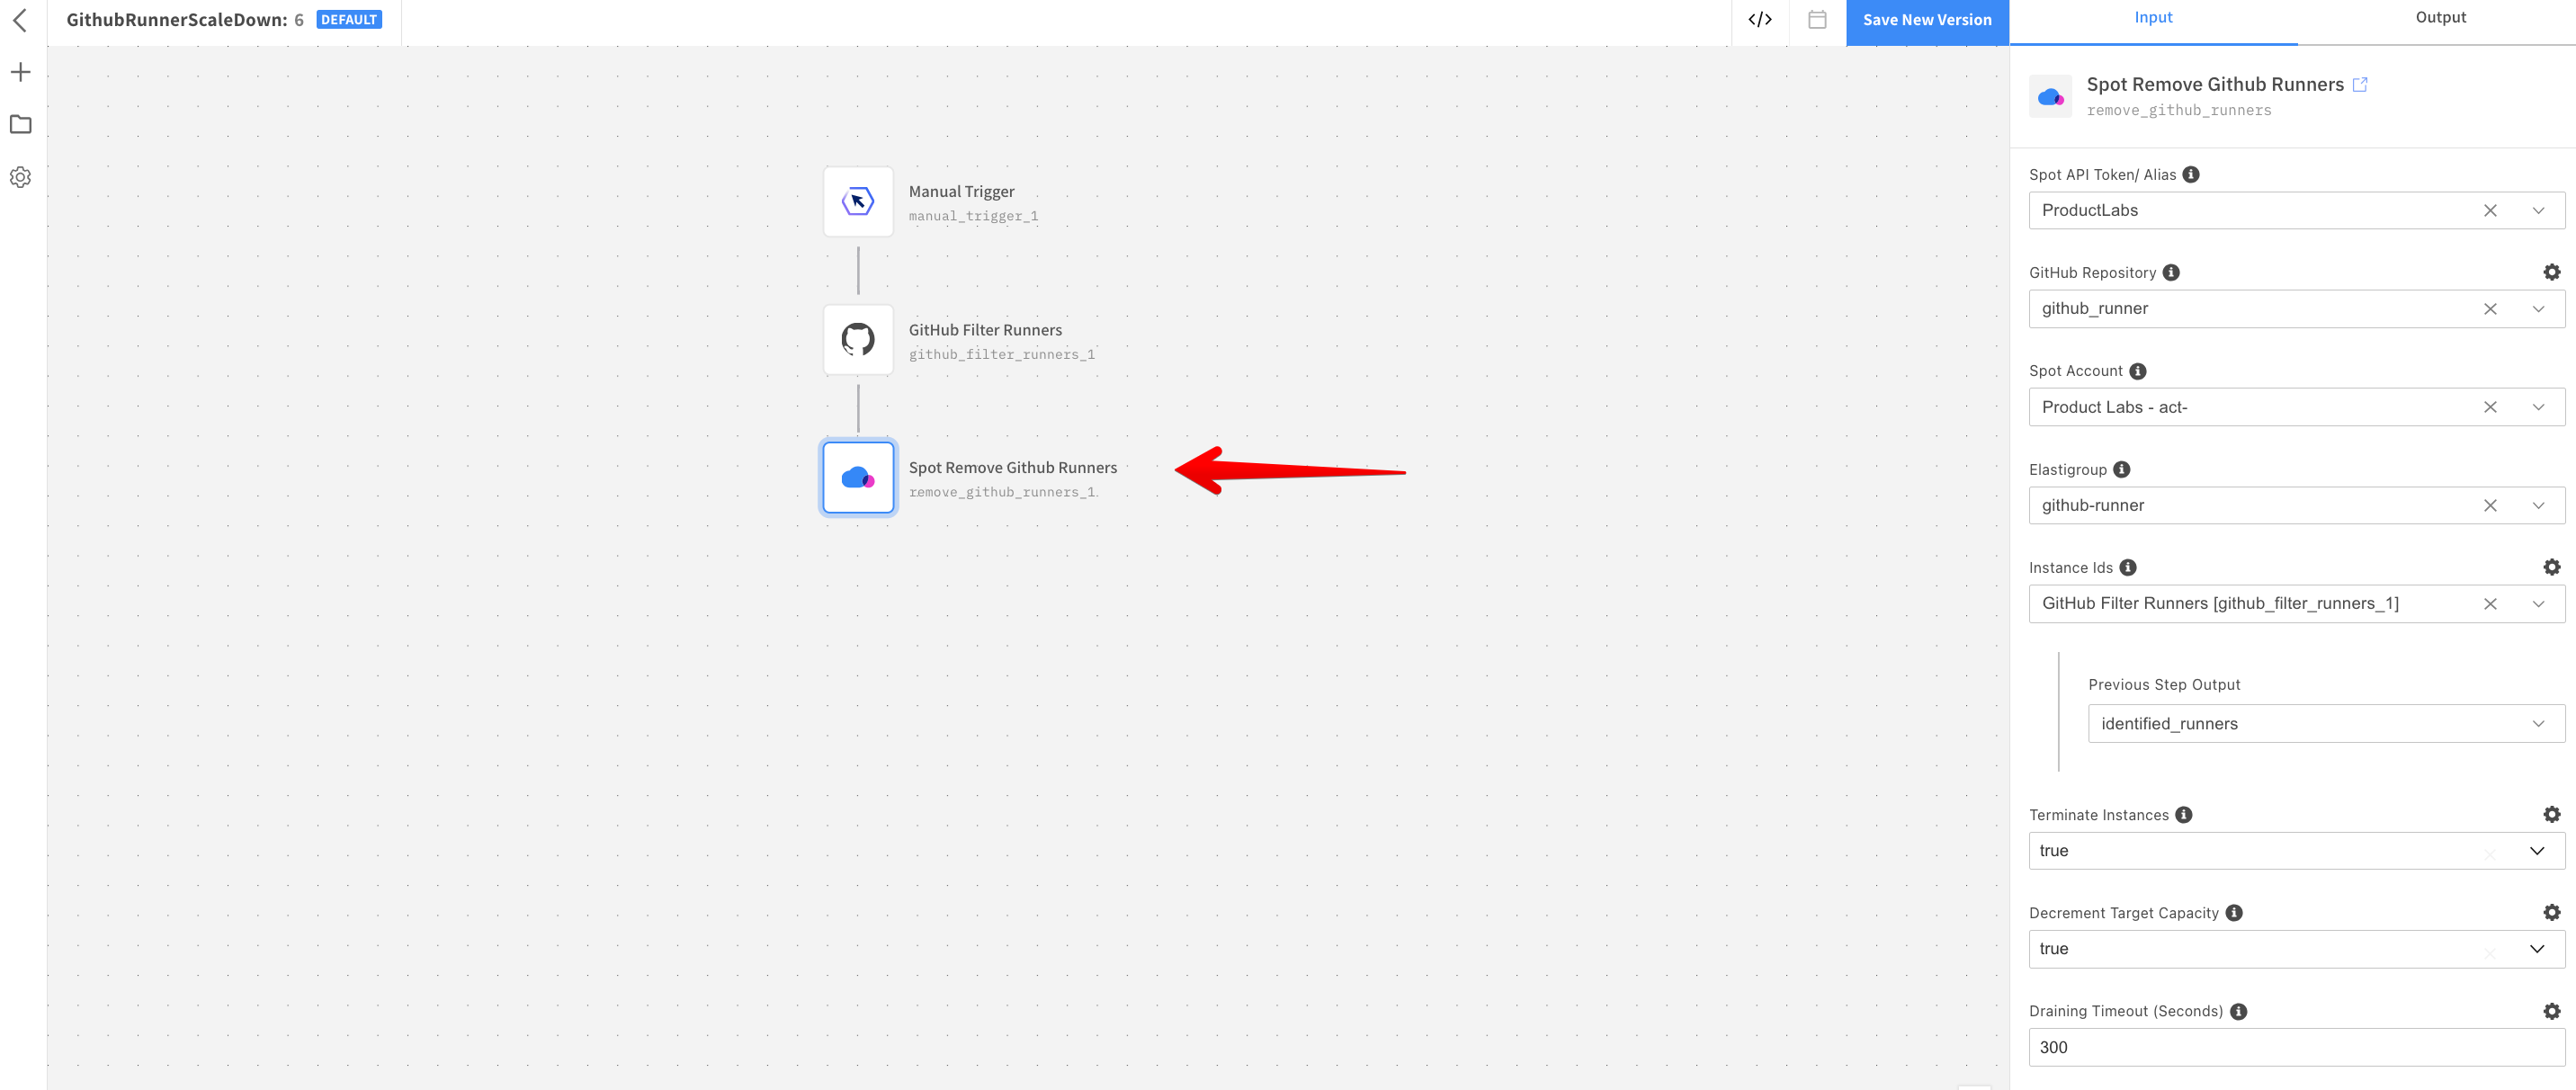Expand the identified_runners output dropdown

tap(2538, 724)
